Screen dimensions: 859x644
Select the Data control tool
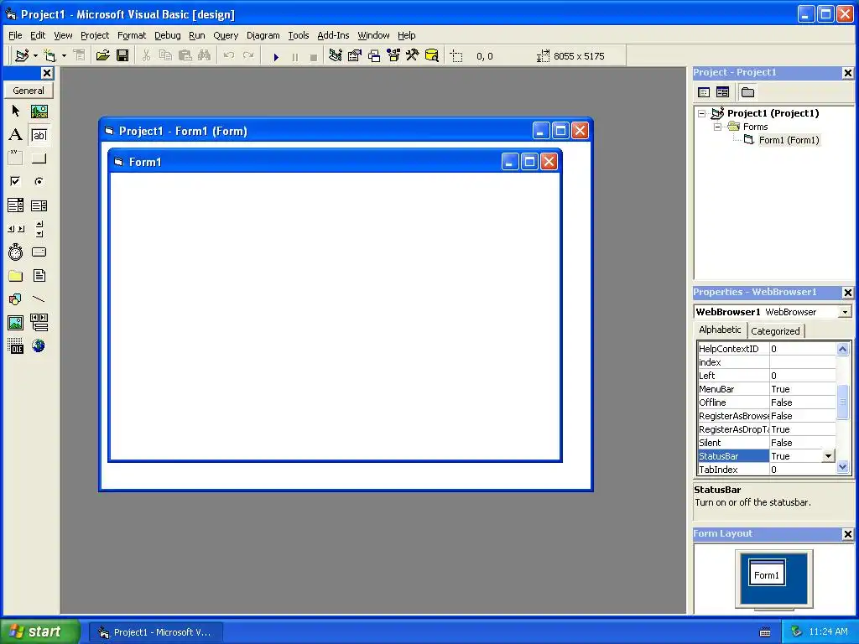point(39,323)
